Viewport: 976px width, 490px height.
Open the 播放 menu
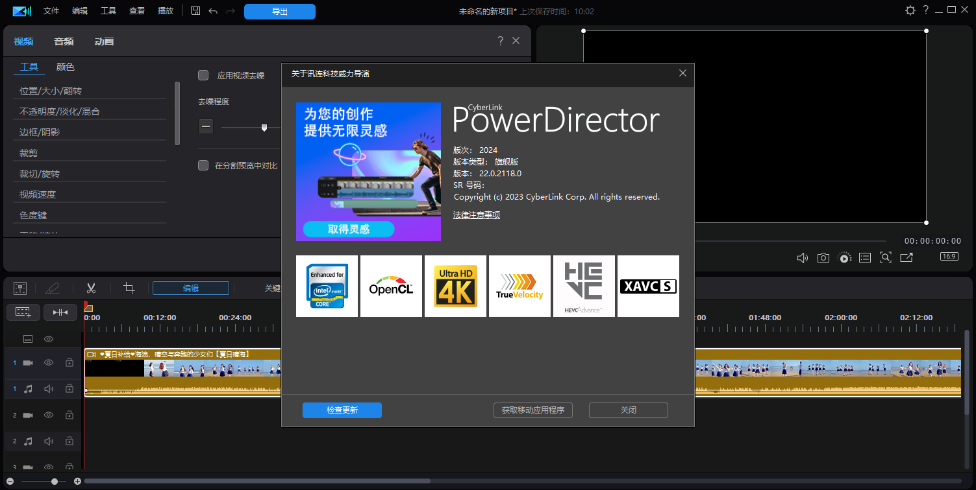166,11
